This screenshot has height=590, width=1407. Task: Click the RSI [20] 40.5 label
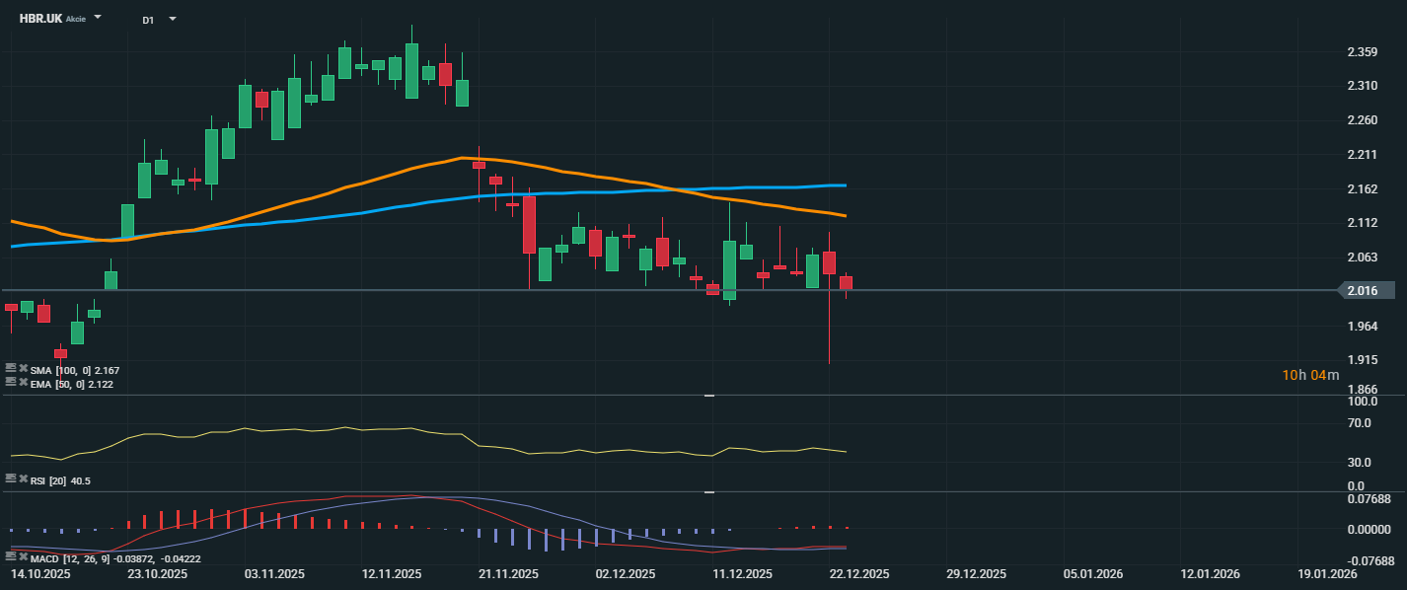pos(60,480)
